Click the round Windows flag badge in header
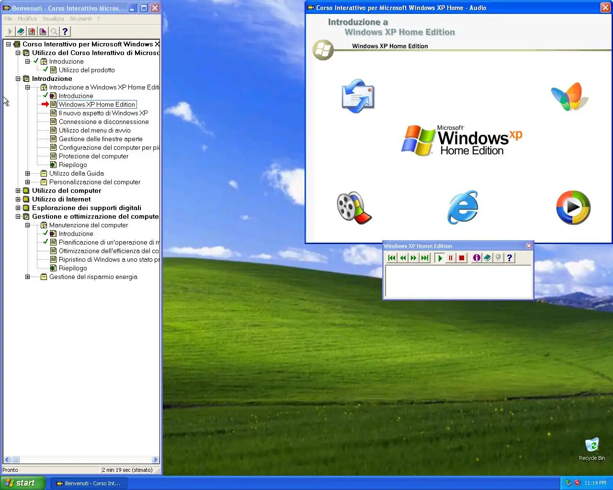This screenshot has width=613, height=490. [323, 50]
